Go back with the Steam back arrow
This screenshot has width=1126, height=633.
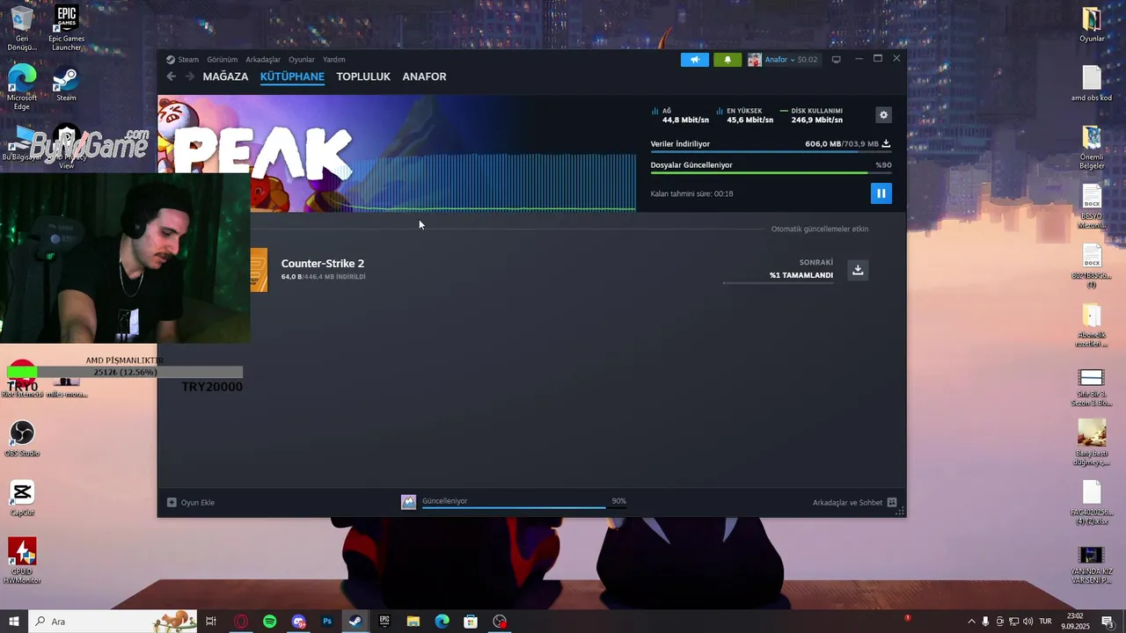click(171, 76)
